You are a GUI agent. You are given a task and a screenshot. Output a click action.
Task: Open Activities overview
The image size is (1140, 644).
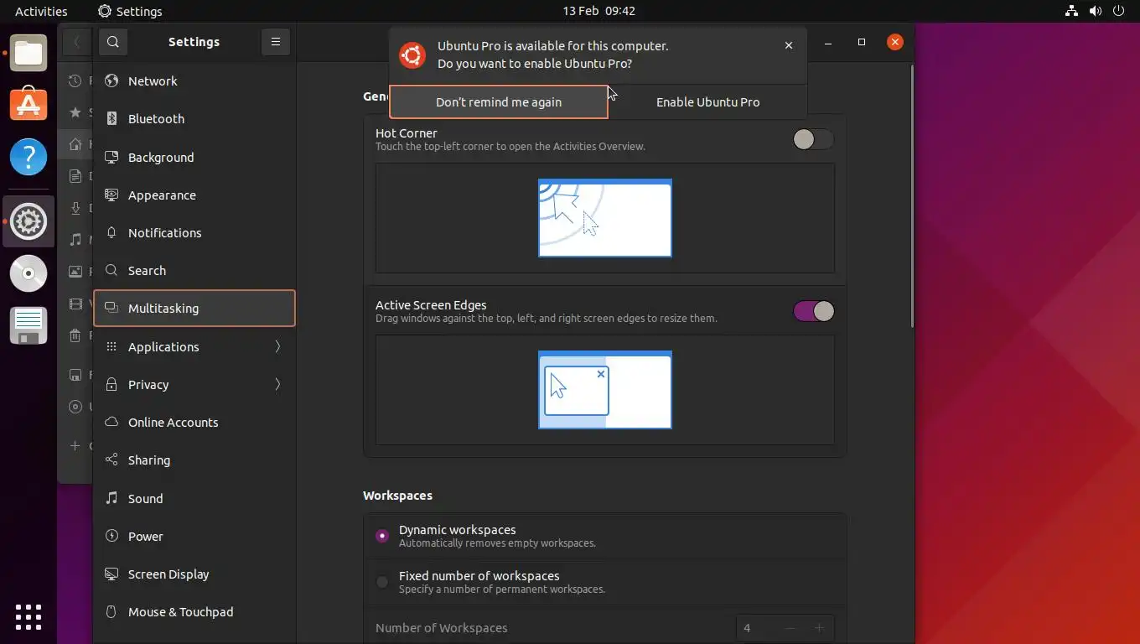click(41, 11)
